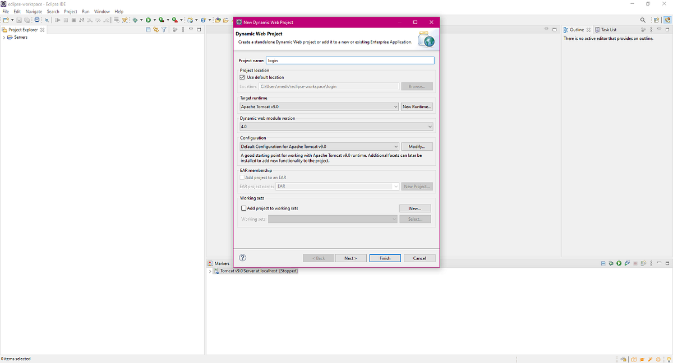Open the Project menu
The width and height of the screenshot is (673, 363).
(70, 11)
